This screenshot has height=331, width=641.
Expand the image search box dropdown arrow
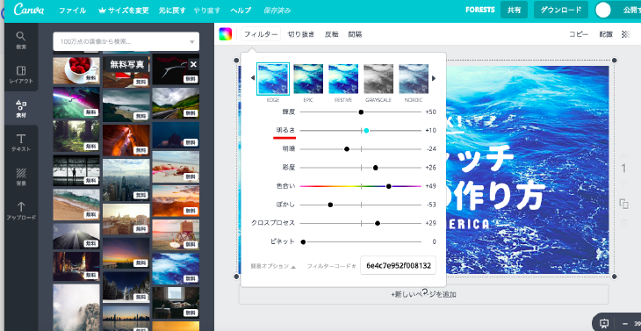pos(192,41)
